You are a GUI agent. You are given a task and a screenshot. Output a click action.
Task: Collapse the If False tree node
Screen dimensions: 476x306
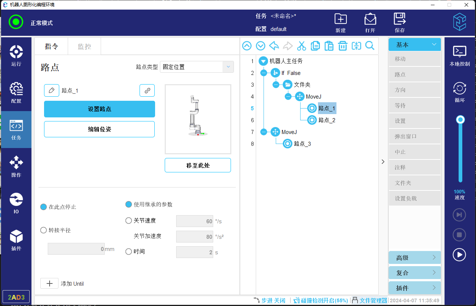(264, 73)
